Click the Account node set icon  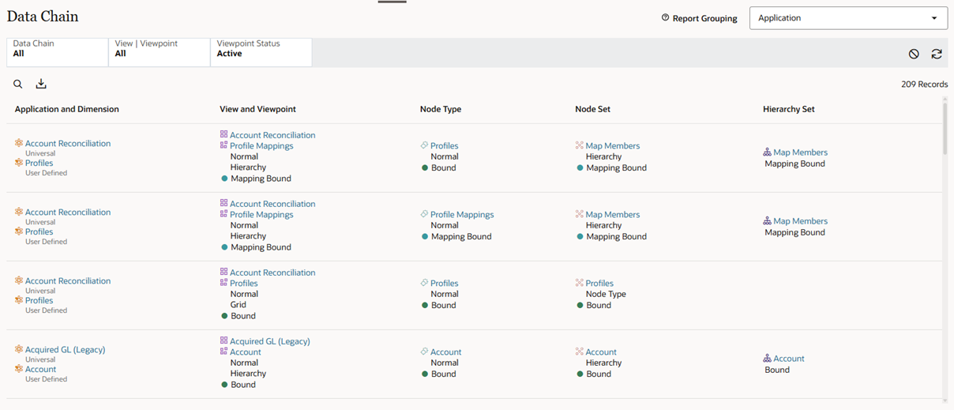pos(579,352)
